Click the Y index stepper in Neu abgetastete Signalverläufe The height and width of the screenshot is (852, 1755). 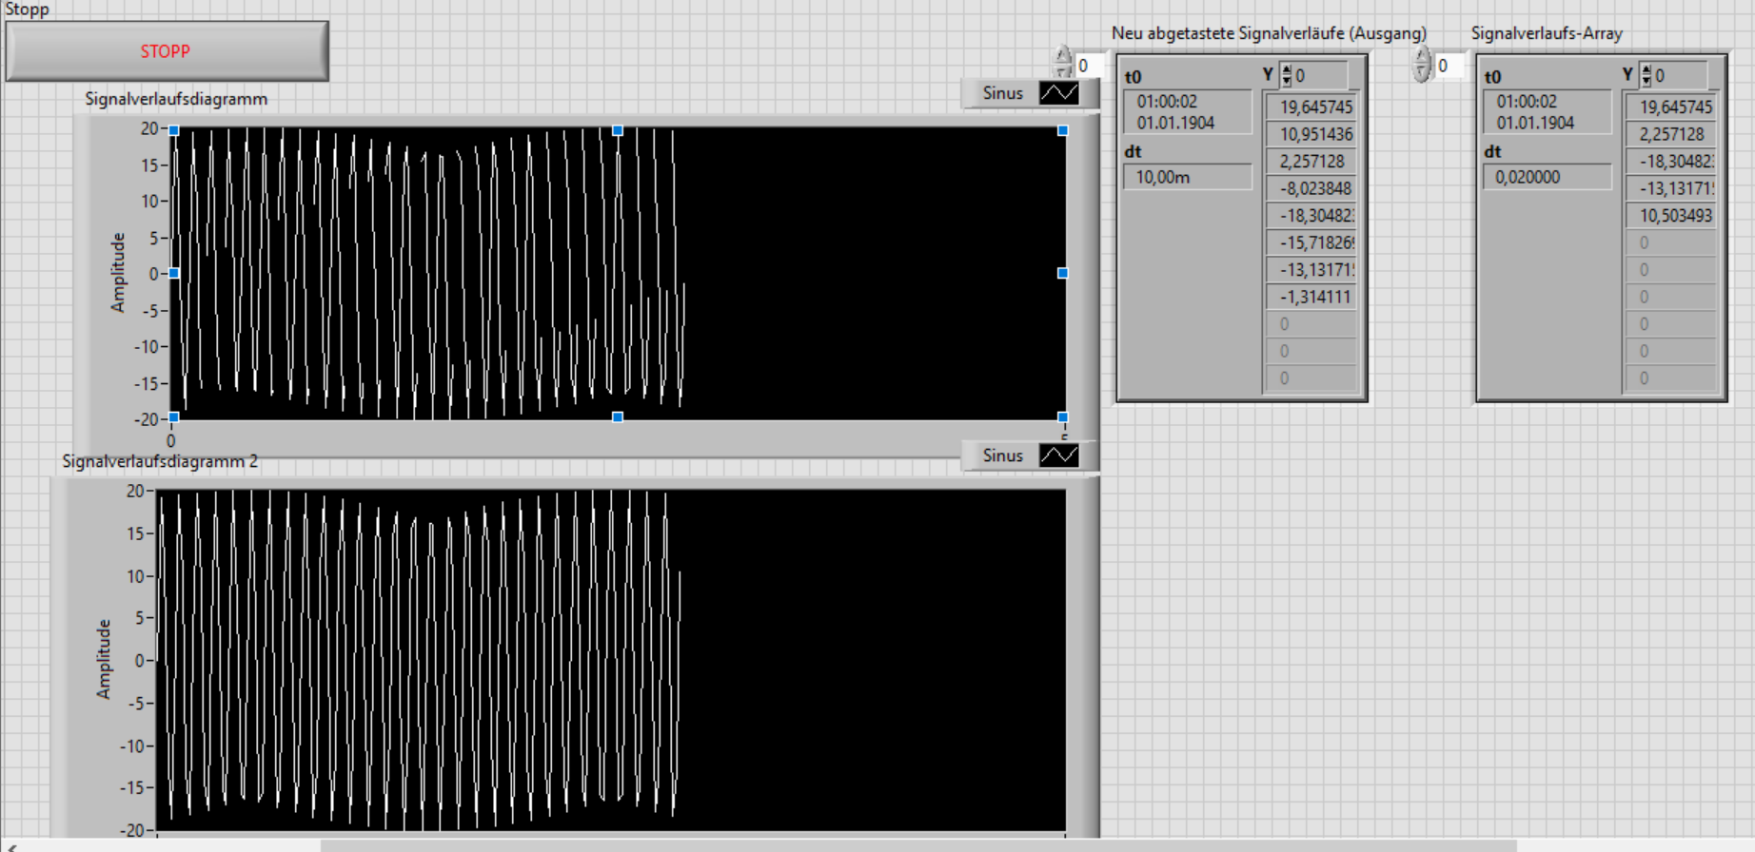coord(1287,75)
